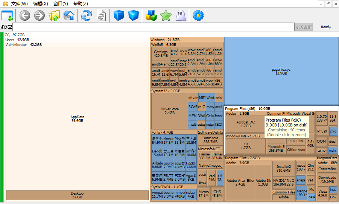Select the PhysX block
This screenshot has width=339, height=204.
pyautogui.click(x=322, y=131)
